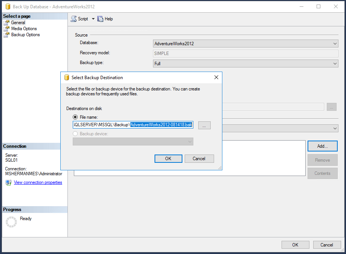
Task: Click the Media Options page icon
Action: [x=6, y=29]
